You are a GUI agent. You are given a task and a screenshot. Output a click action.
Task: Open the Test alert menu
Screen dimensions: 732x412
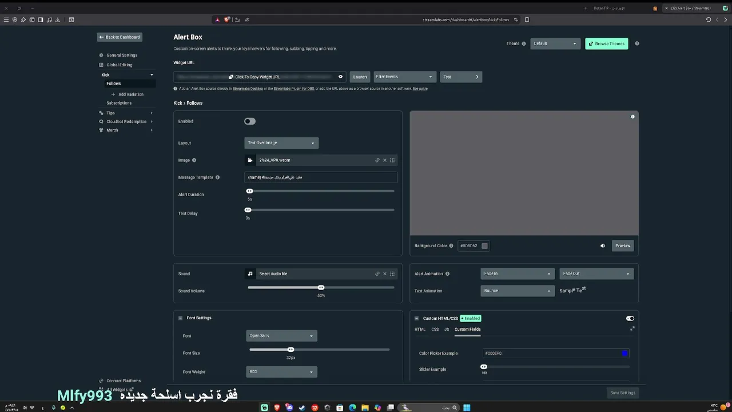461,77
